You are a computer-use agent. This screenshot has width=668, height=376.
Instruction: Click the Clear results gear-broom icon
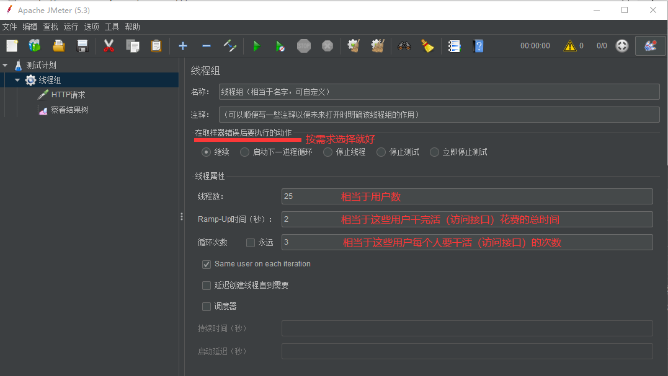tap(354, 46)
